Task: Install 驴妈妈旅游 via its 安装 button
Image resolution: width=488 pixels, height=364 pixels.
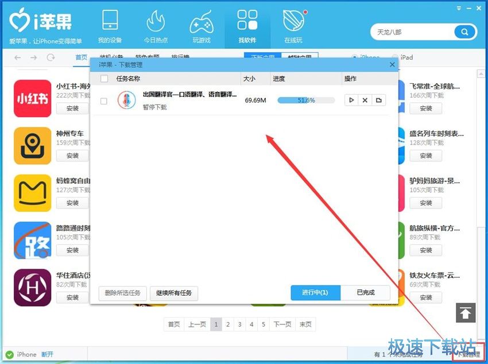Action: 426,203
